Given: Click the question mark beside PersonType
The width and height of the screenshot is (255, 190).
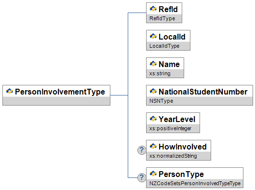Looking at the screenshot, I should (142, 177).
